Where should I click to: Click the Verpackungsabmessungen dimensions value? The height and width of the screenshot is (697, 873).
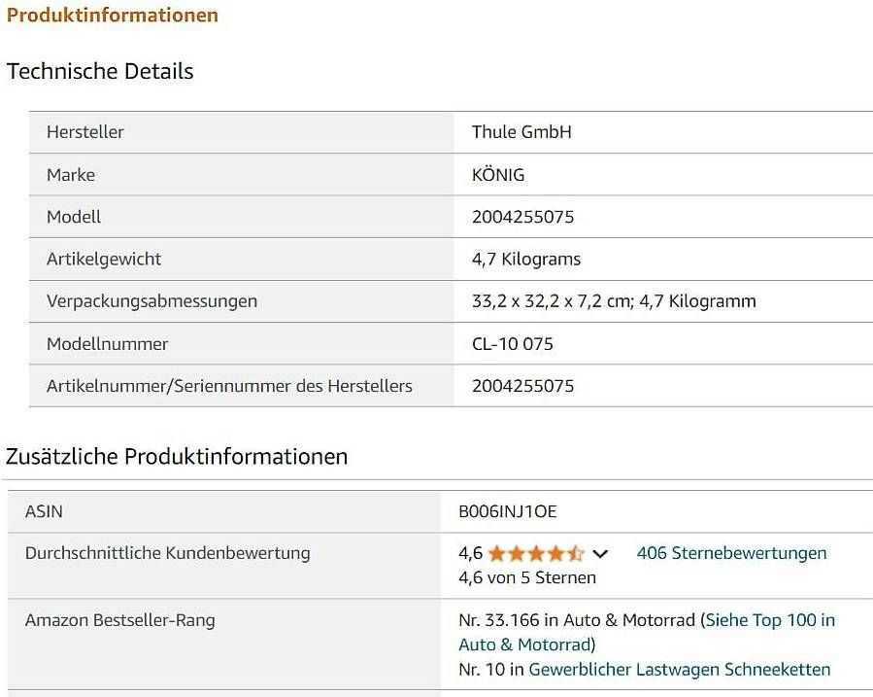(x=613, y=301)
